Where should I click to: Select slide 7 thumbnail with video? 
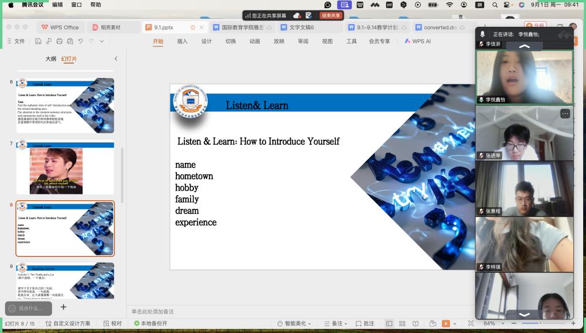pos(65,167)
